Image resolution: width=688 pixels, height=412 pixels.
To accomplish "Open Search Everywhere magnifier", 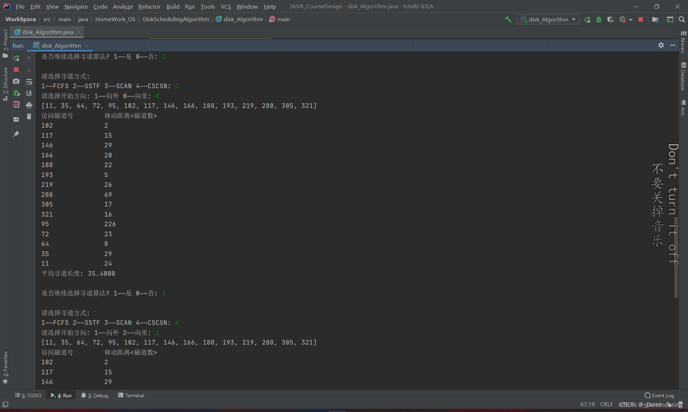I will click(682, 19).
